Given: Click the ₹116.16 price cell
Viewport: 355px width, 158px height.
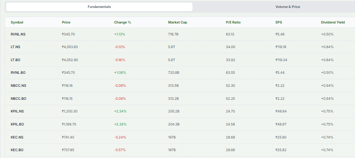Looking at the screenshot, I should [x=67, y=86].
